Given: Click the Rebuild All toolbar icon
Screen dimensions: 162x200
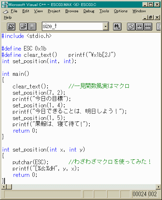Looking at the screenshot, I should [x=148, y=27].
